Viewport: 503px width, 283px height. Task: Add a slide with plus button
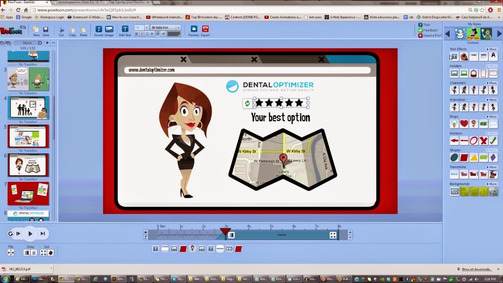coord(47,43)
